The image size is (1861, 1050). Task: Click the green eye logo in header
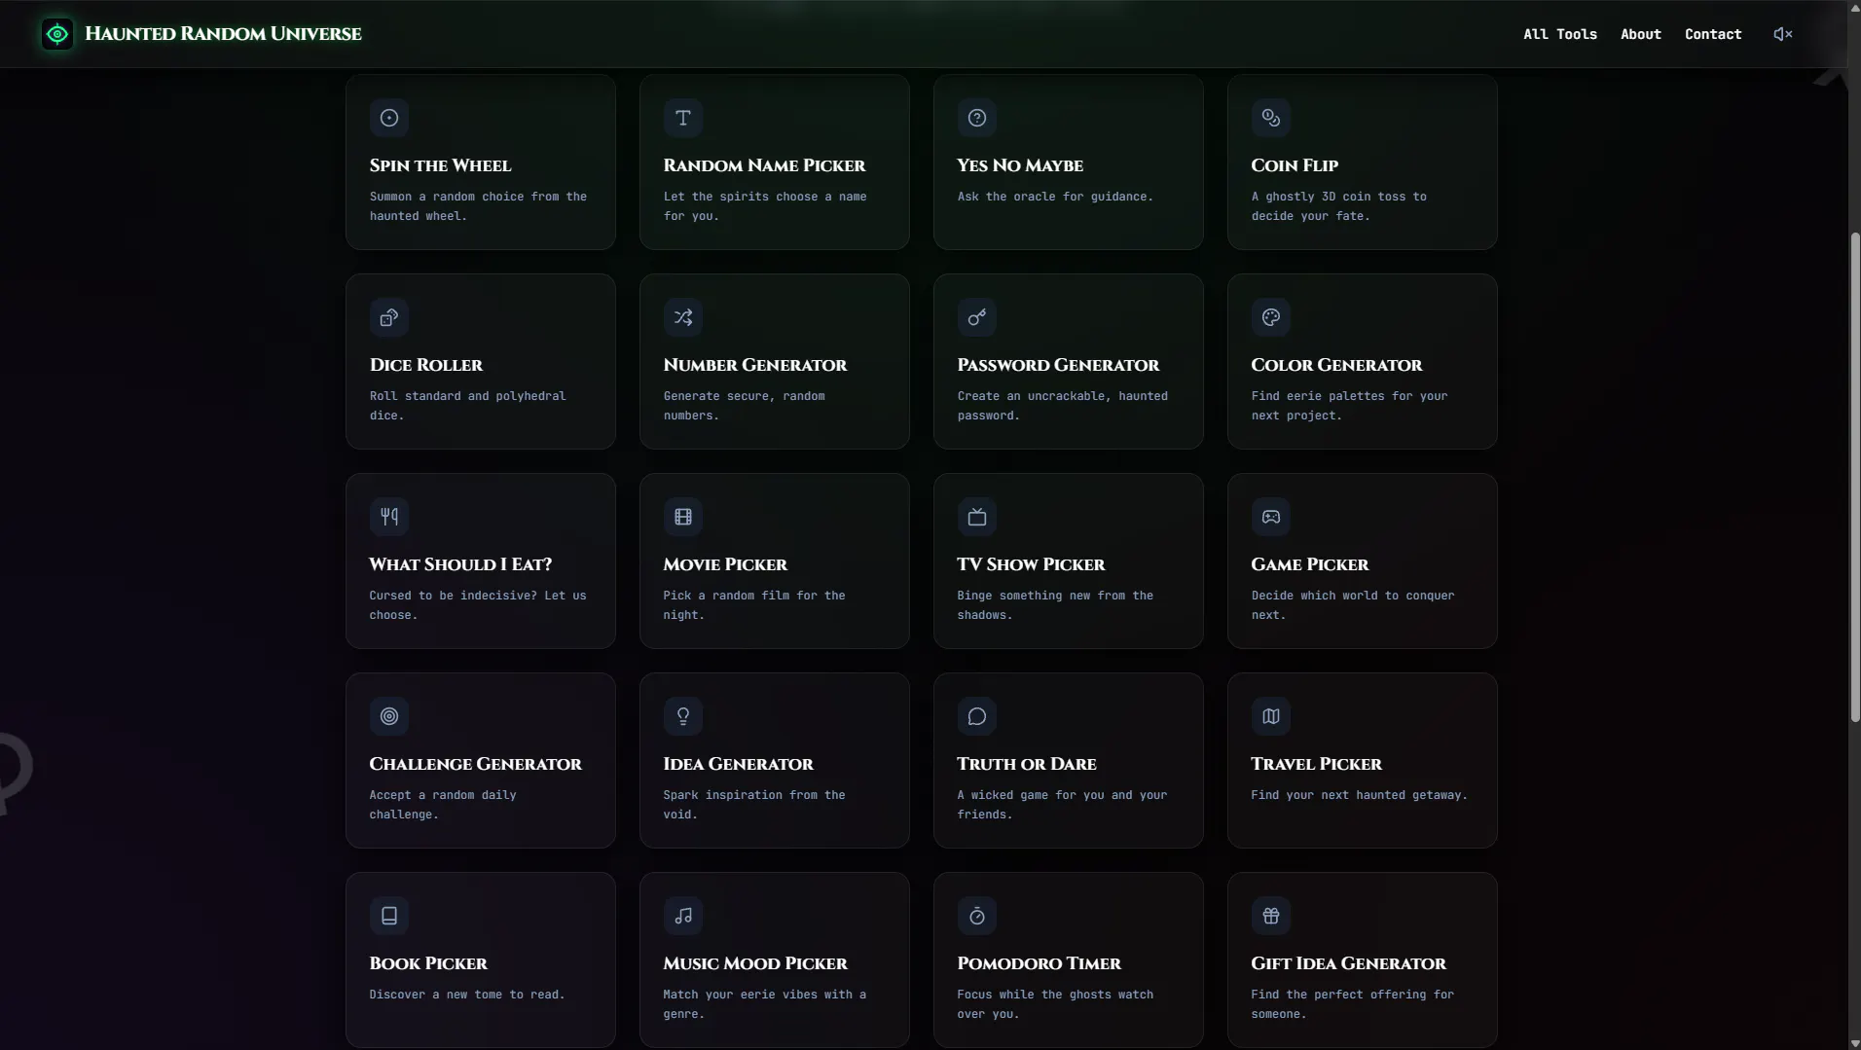click(x=57, y=34)
